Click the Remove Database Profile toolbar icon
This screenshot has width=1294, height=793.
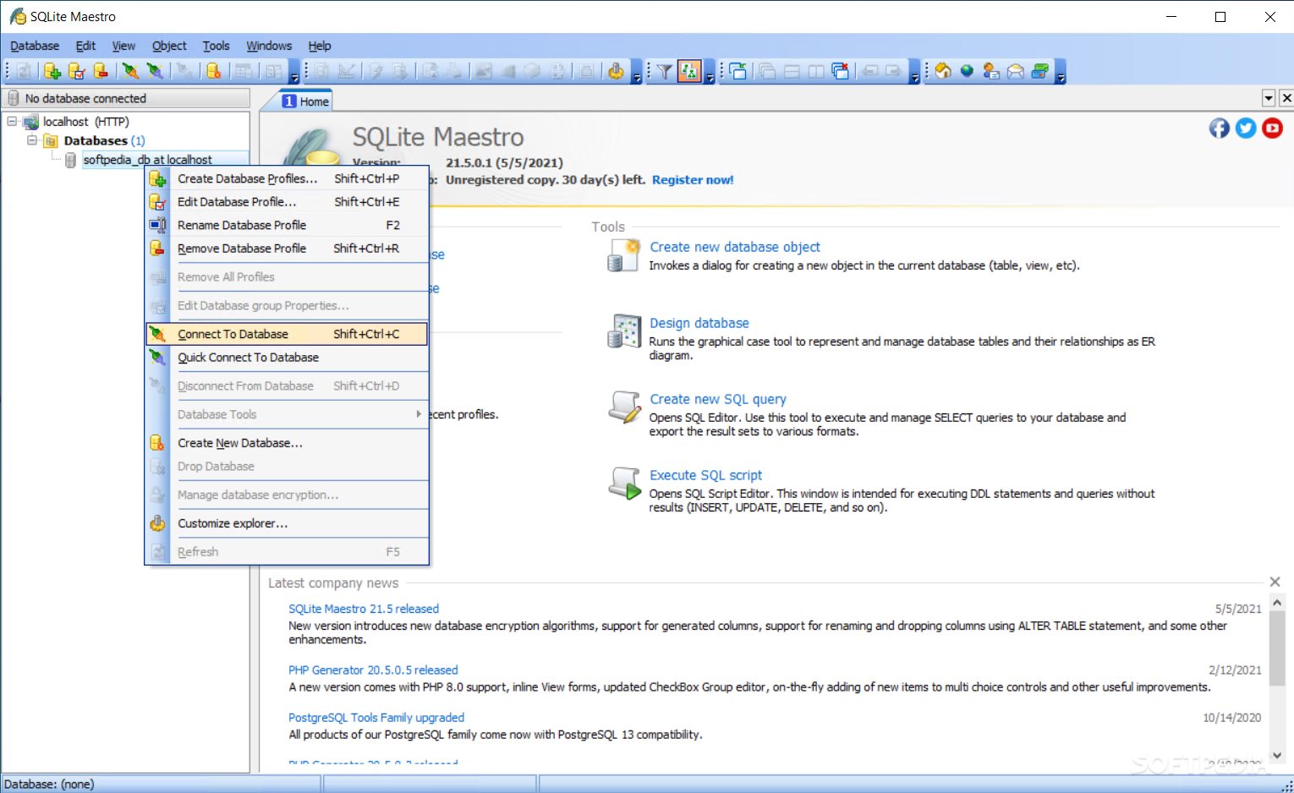101,72
